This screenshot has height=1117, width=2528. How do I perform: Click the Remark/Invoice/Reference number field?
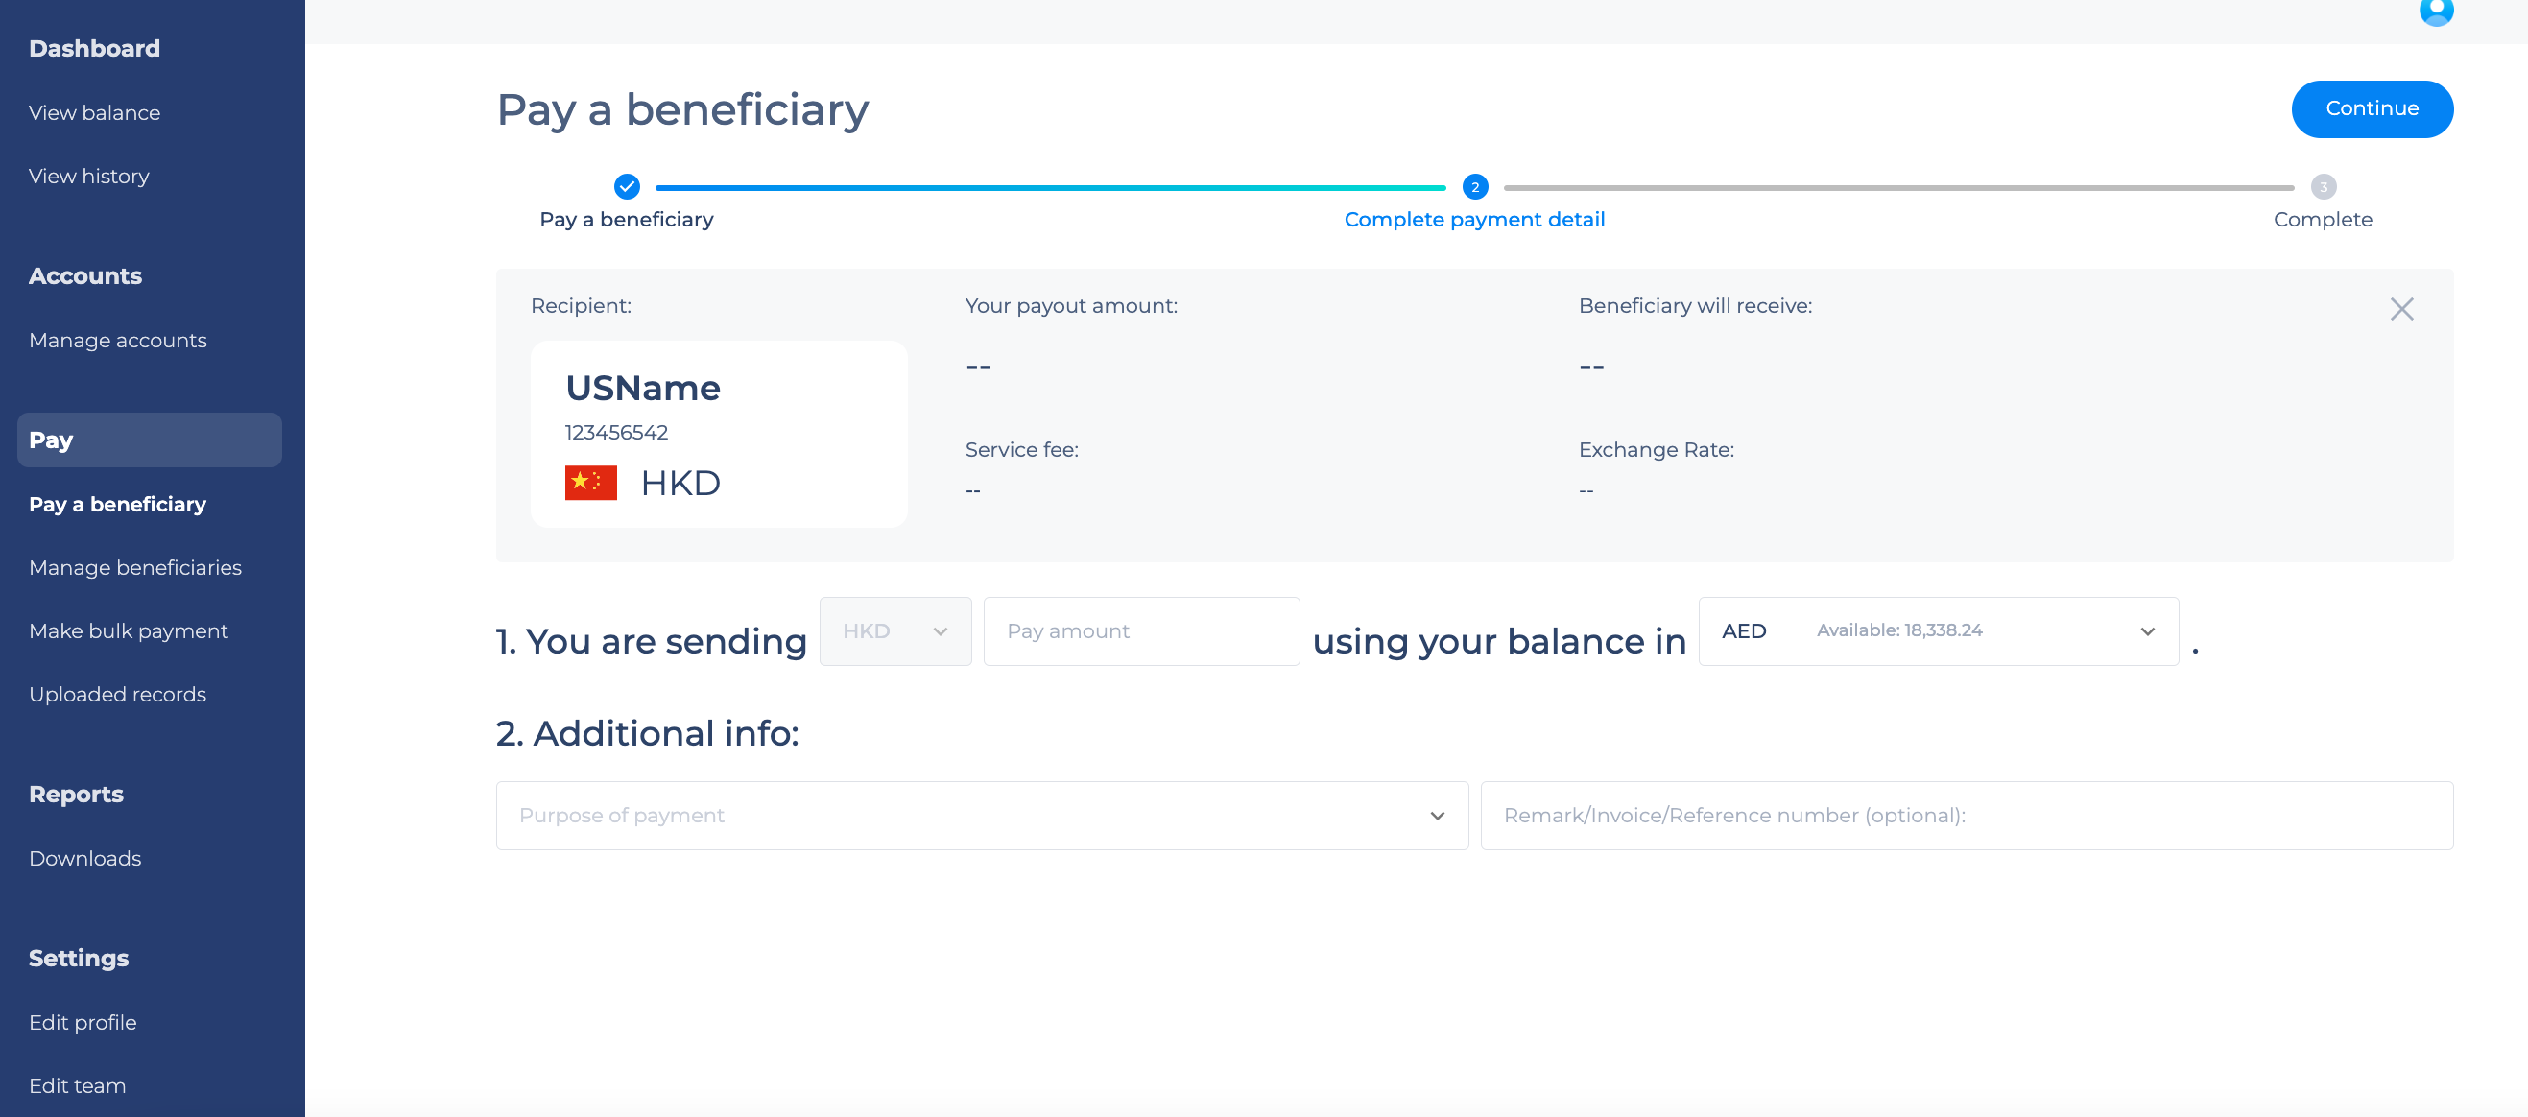(x=1967, y=816)
